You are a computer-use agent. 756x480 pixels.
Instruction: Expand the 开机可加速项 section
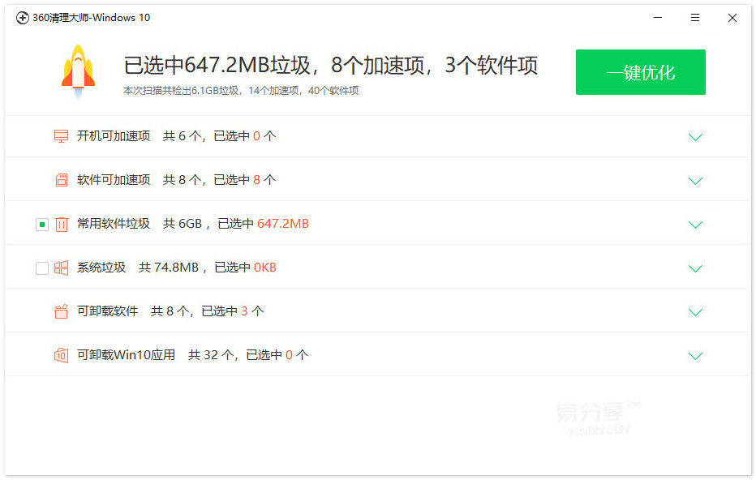696,137
